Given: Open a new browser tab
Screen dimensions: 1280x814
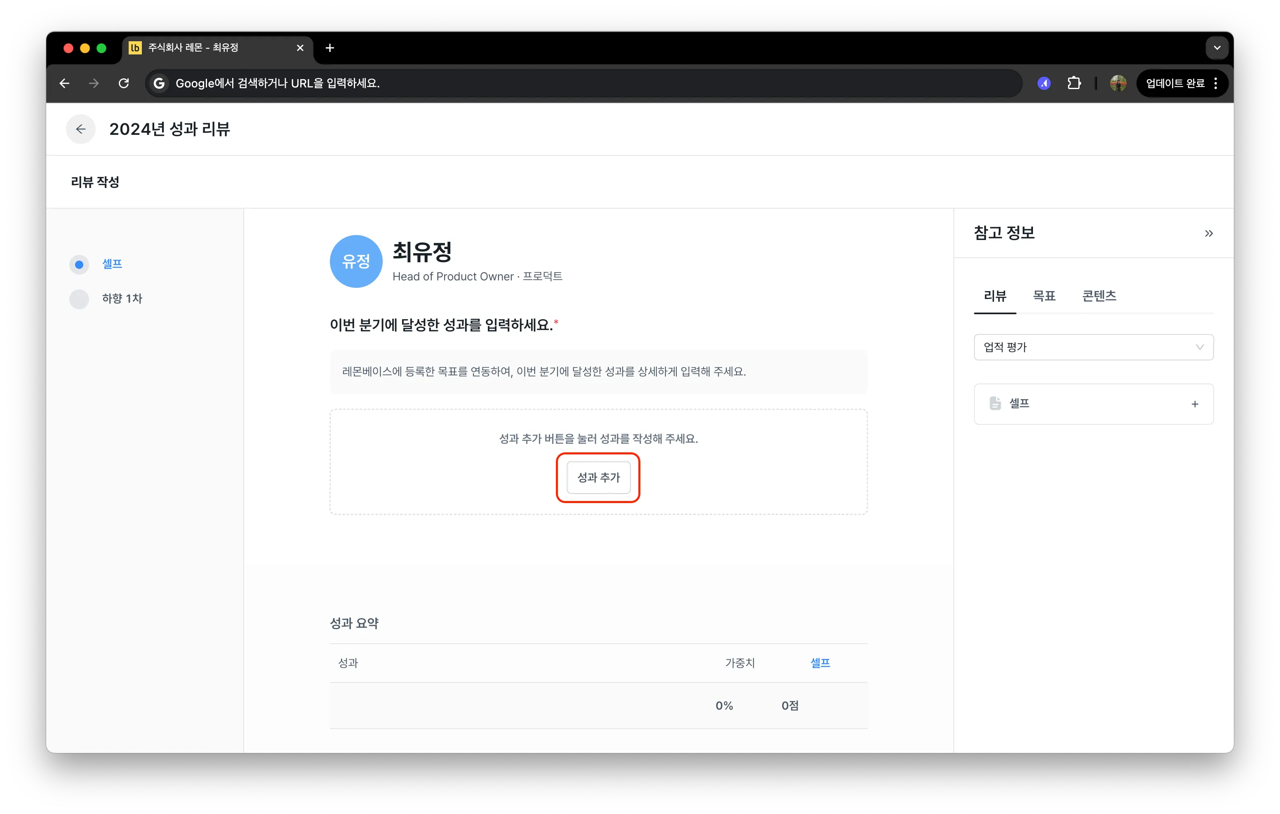Looking at the screenshot, I should [x=329, y=48].
